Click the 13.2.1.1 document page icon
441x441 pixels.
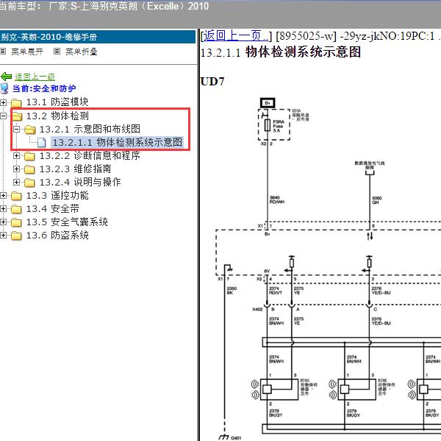42,143
